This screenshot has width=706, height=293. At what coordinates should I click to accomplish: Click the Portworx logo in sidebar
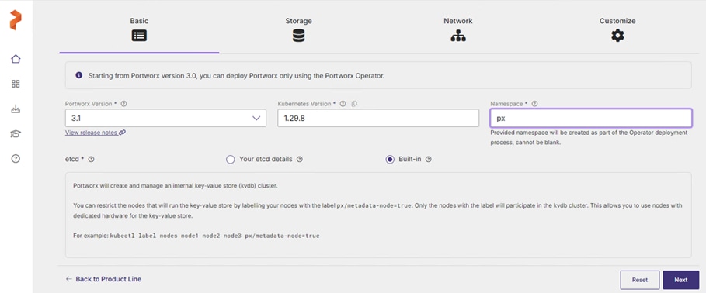[x=16, y=20]
